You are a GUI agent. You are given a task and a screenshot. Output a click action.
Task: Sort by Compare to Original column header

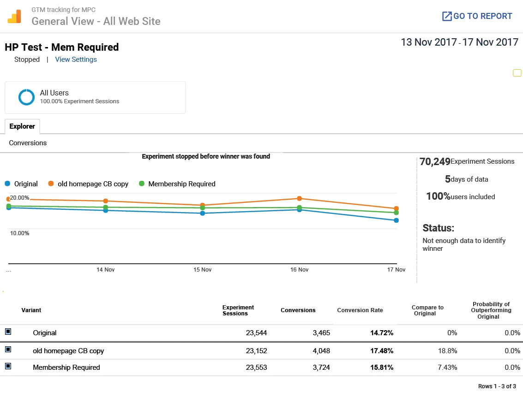(427, 310)
